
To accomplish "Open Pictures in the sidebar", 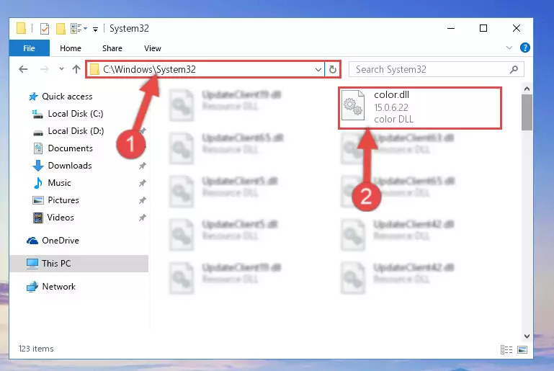I will (55, 200).
